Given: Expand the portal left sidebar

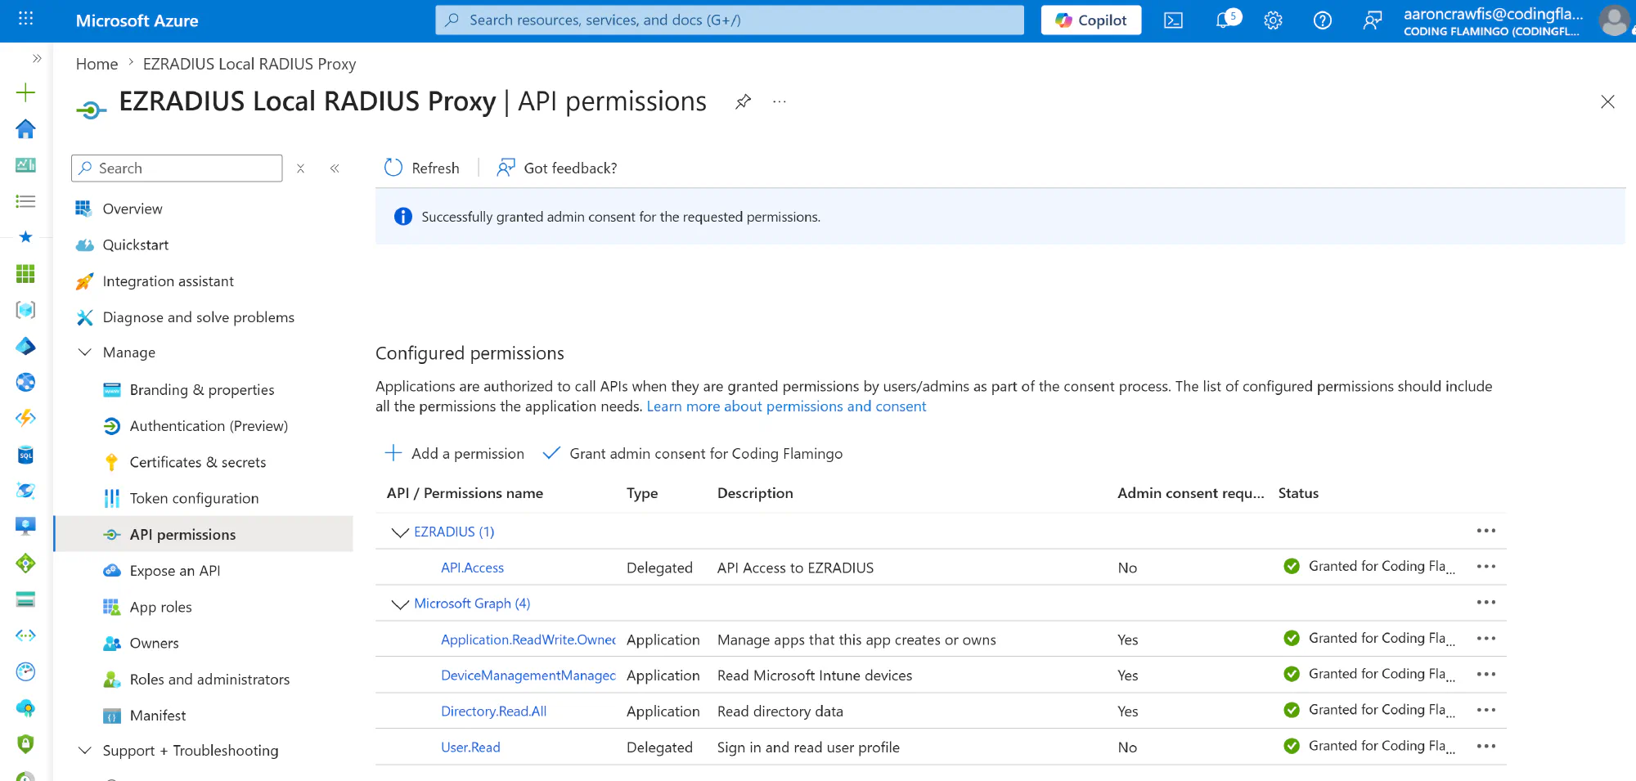Looking at the screenshot, I should point(37,58).
